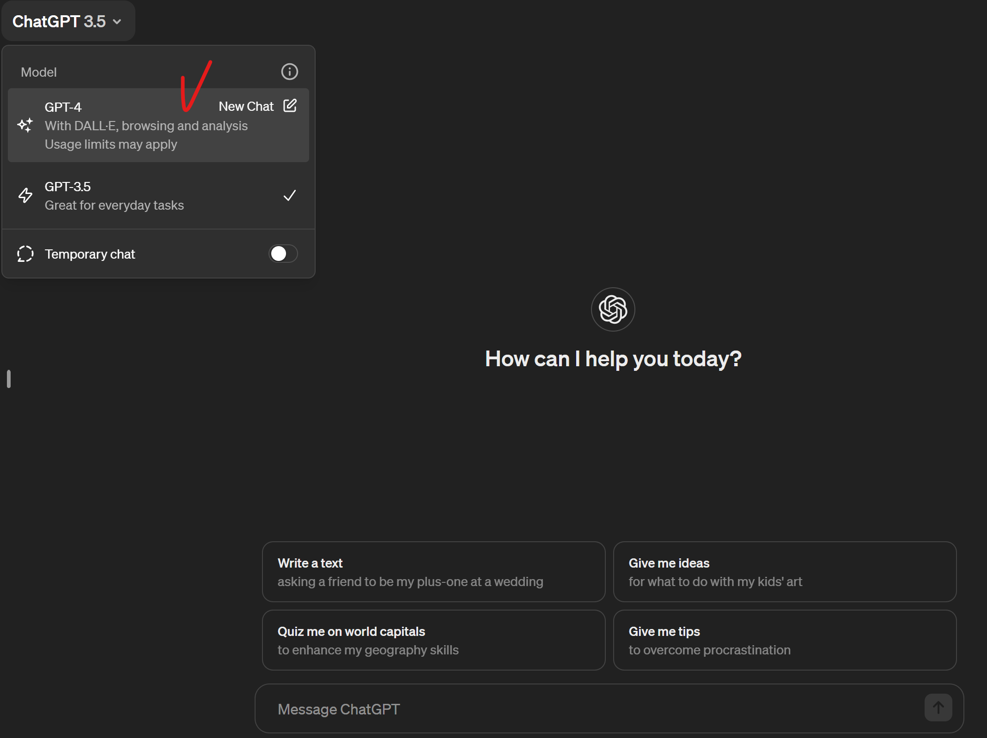
Task: Select the GPT-4 model option
Action: click(x=158, y=125)
